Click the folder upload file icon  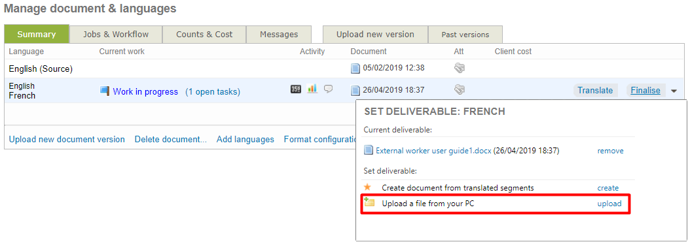pos(369,202)
